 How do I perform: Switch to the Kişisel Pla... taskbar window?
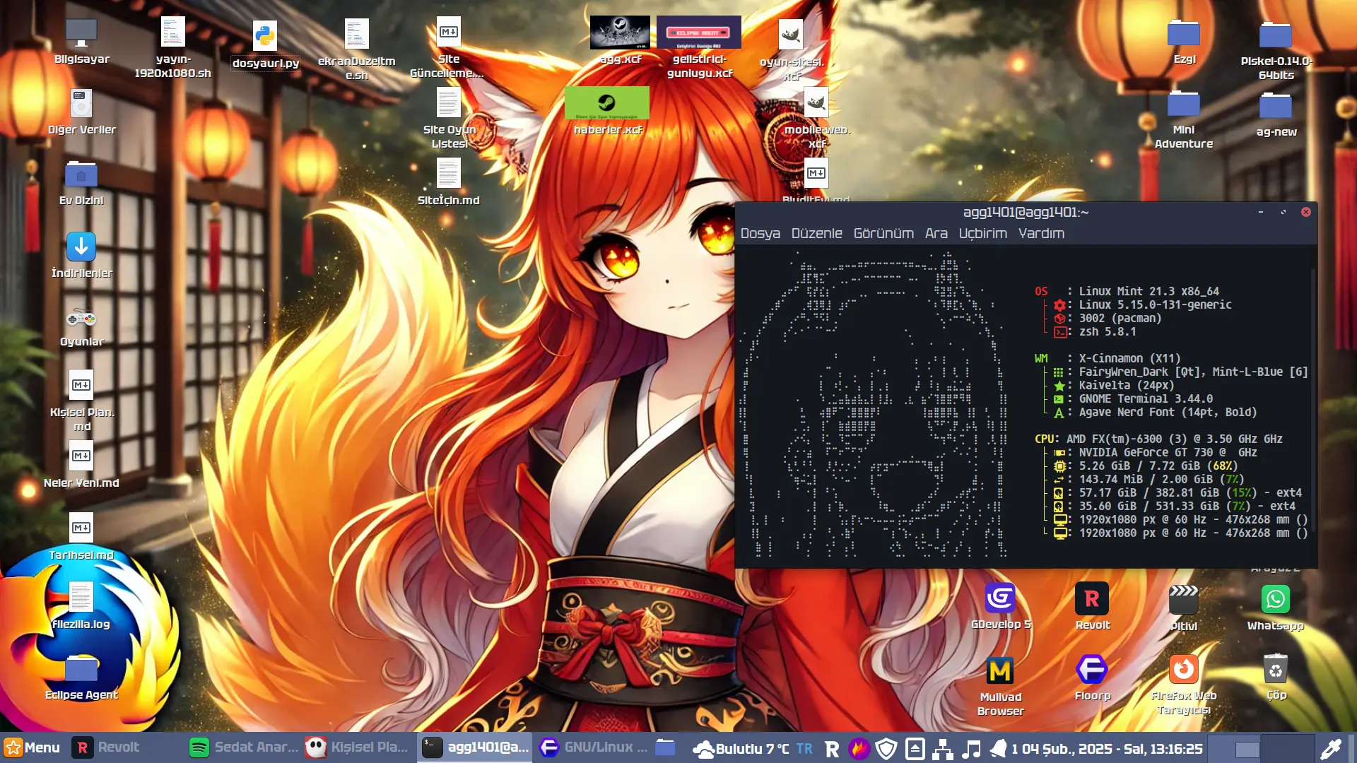359,747
